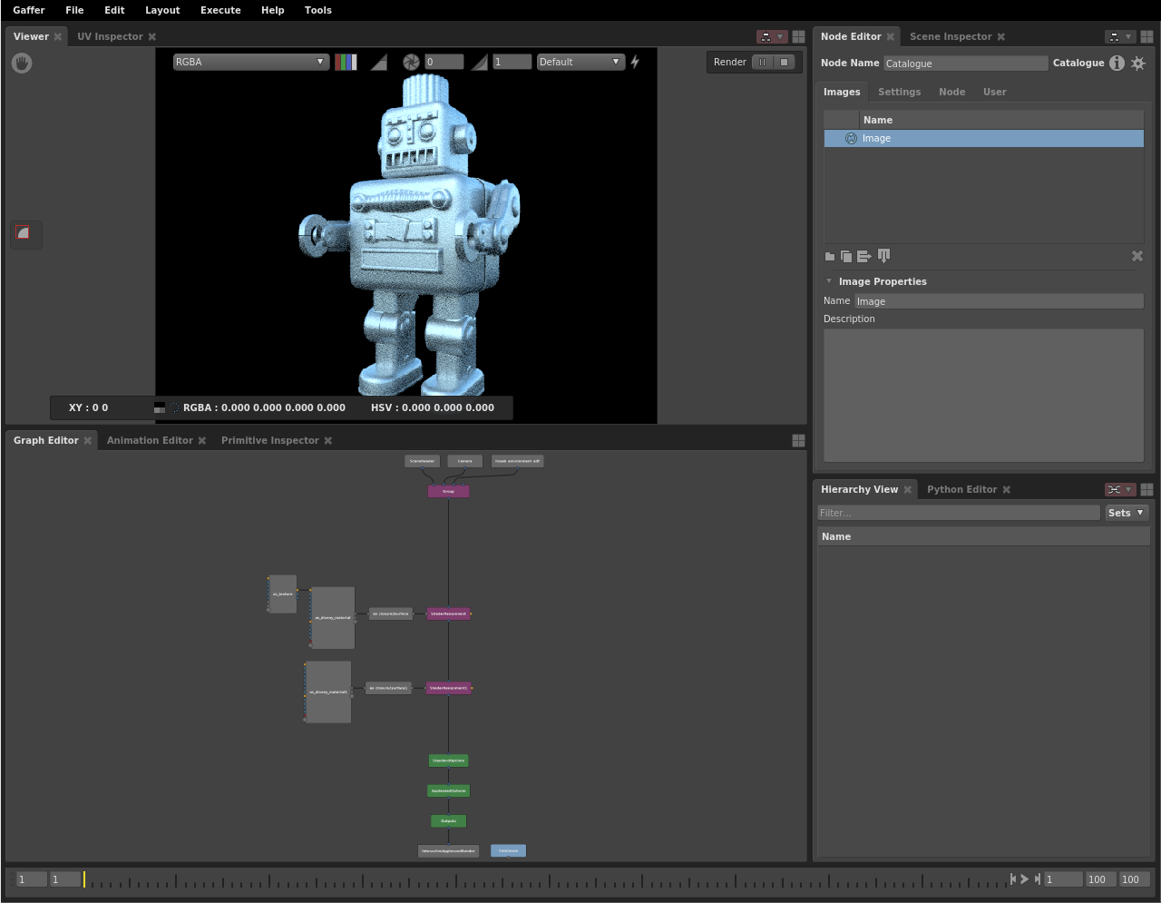
Task: Select the Outputs node in the graph
Action: [x=448, y=821]
